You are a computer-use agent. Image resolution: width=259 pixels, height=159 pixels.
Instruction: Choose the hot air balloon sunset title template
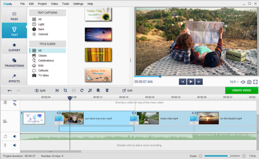pos(98,34)
